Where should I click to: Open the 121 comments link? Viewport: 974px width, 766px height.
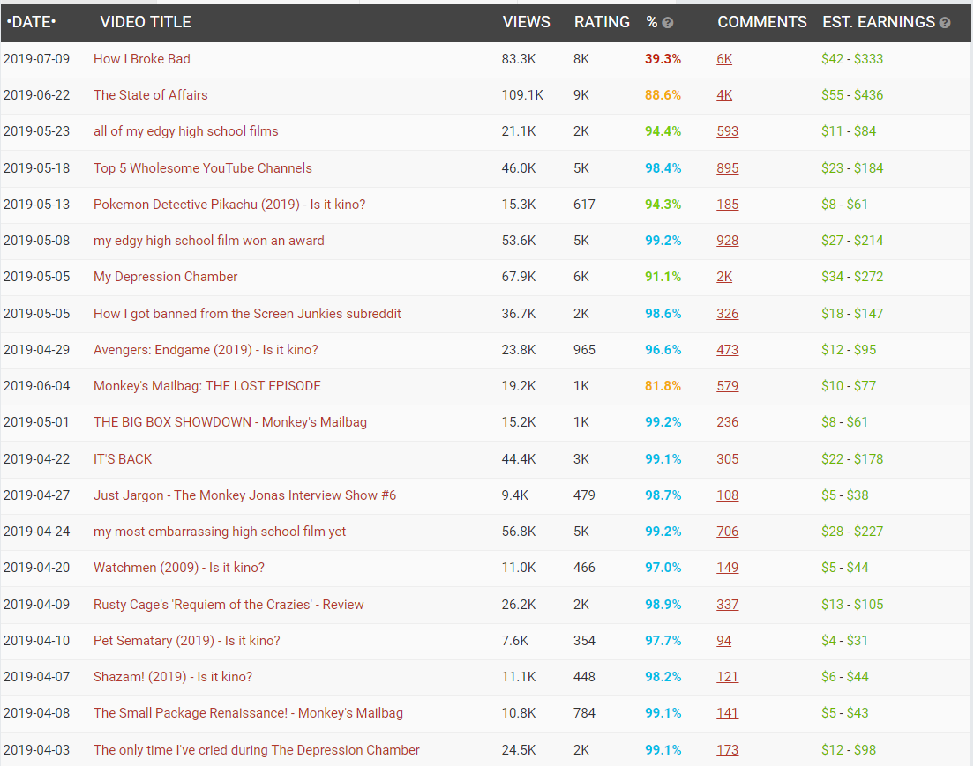click(727, 677)
